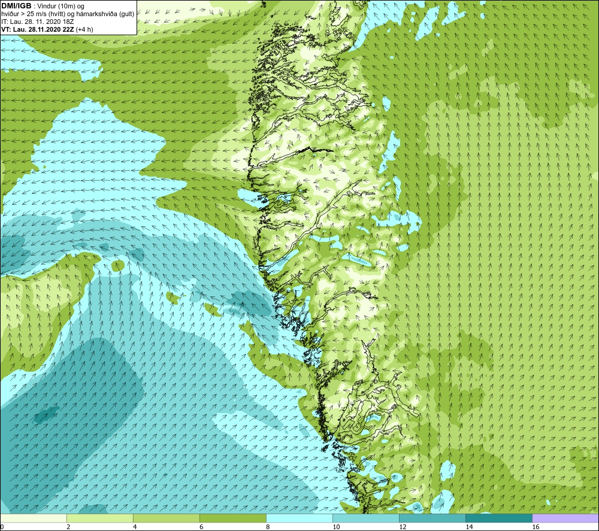The height and width of the screenshot is (531, 599).
Task: Click the scale label '14'
Action: coord(469,527)
